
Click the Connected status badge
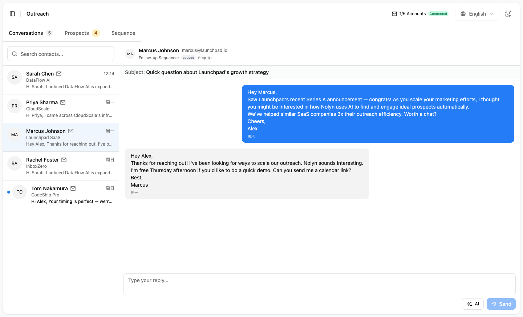tap(438, 14)
